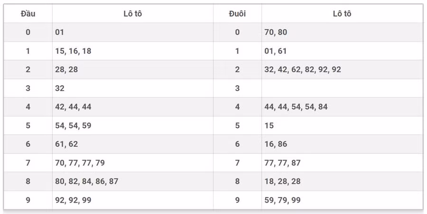Select the cell showing 70, 80
The image size is (427, 214).
[276, 32]
